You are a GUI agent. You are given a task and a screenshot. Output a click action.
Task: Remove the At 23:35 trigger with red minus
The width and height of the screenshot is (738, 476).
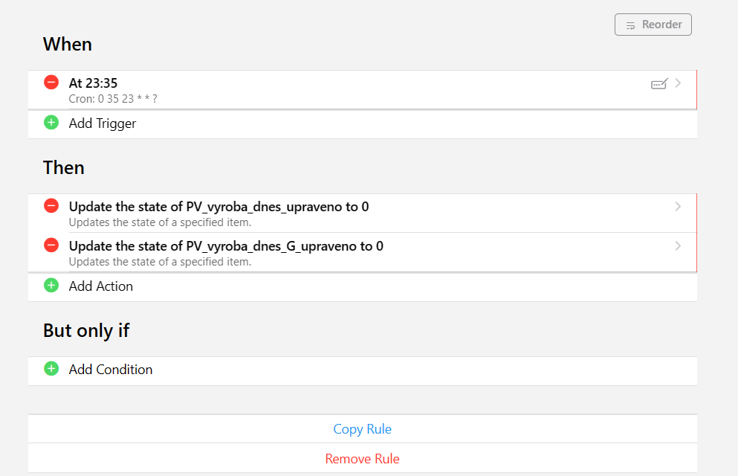coord(51,83)
